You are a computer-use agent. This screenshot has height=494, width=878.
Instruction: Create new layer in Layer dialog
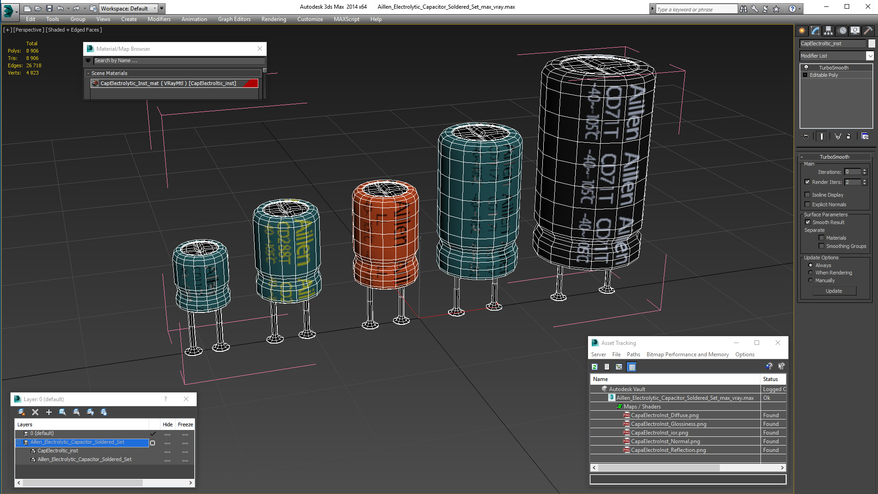click(x=21, y=412)
